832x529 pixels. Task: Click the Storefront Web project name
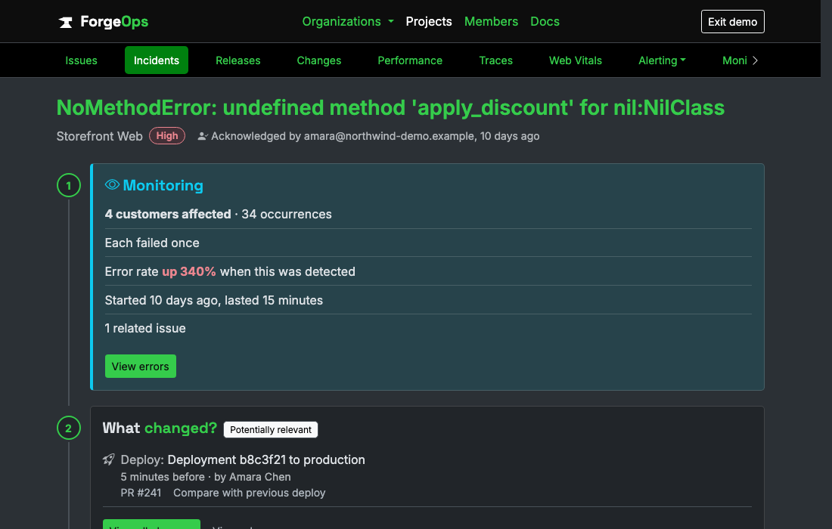point(100,136)
